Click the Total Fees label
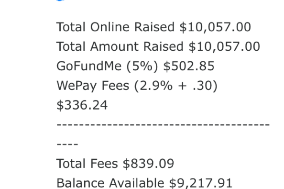The width and height of the screenshot is (284, 189). coord(87,164)
